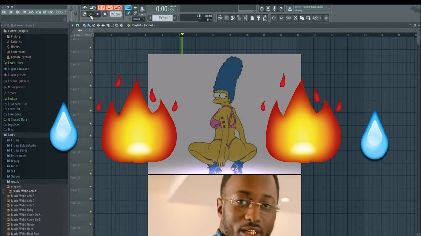Select the playlist mute tool

(x=98, y=25)
